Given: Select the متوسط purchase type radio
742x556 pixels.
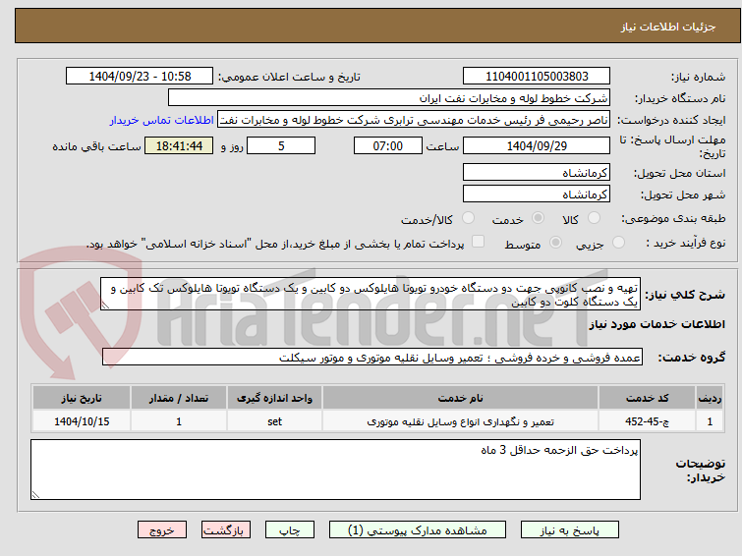Looking at the screenshot, I should (x=555, y=243).
